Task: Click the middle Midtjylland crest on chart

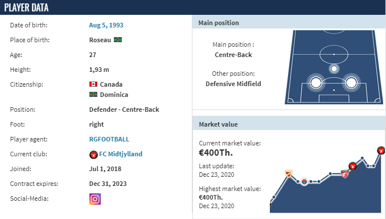Action: click(352, 166)
